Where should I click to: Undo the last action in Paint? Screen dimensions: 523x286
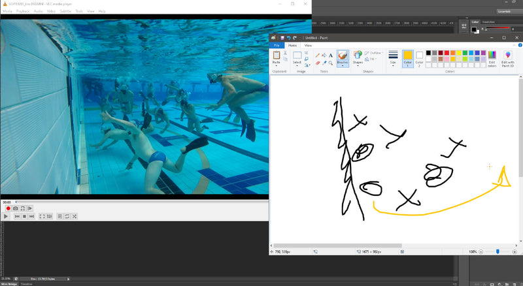coord(288,38)
